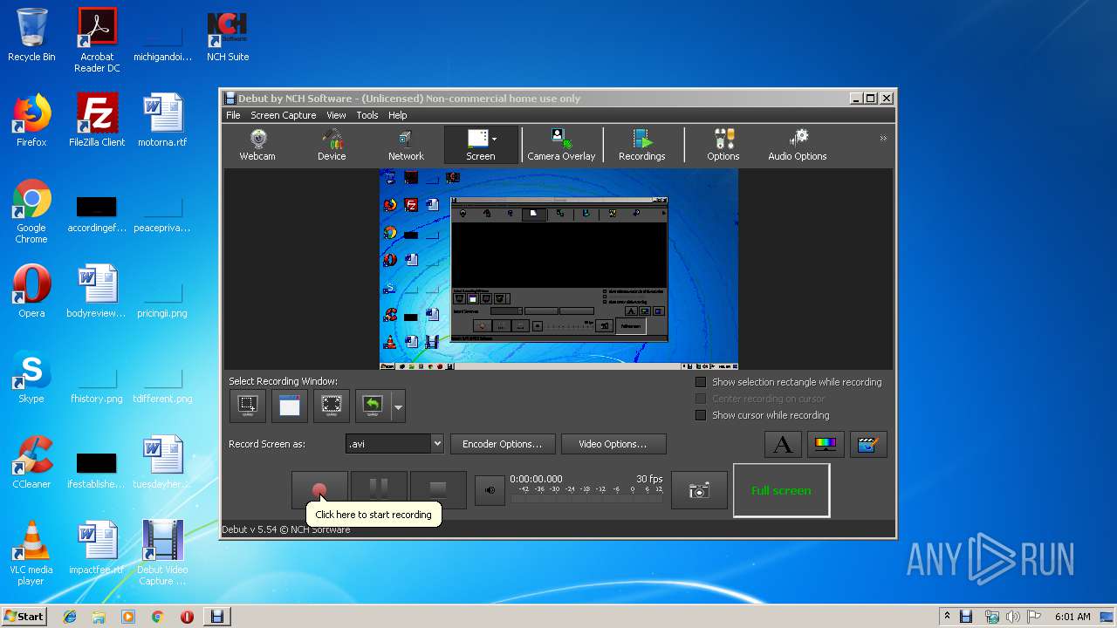
Task: Open the FileZilla Client desktop shortcut
Action: [97, 120]
